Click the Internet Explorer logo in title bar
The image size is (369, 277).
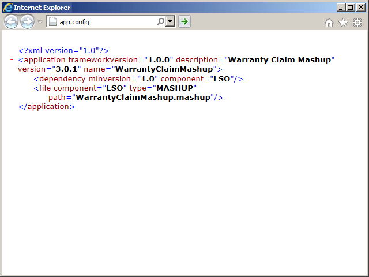click(x=7, y=7)
